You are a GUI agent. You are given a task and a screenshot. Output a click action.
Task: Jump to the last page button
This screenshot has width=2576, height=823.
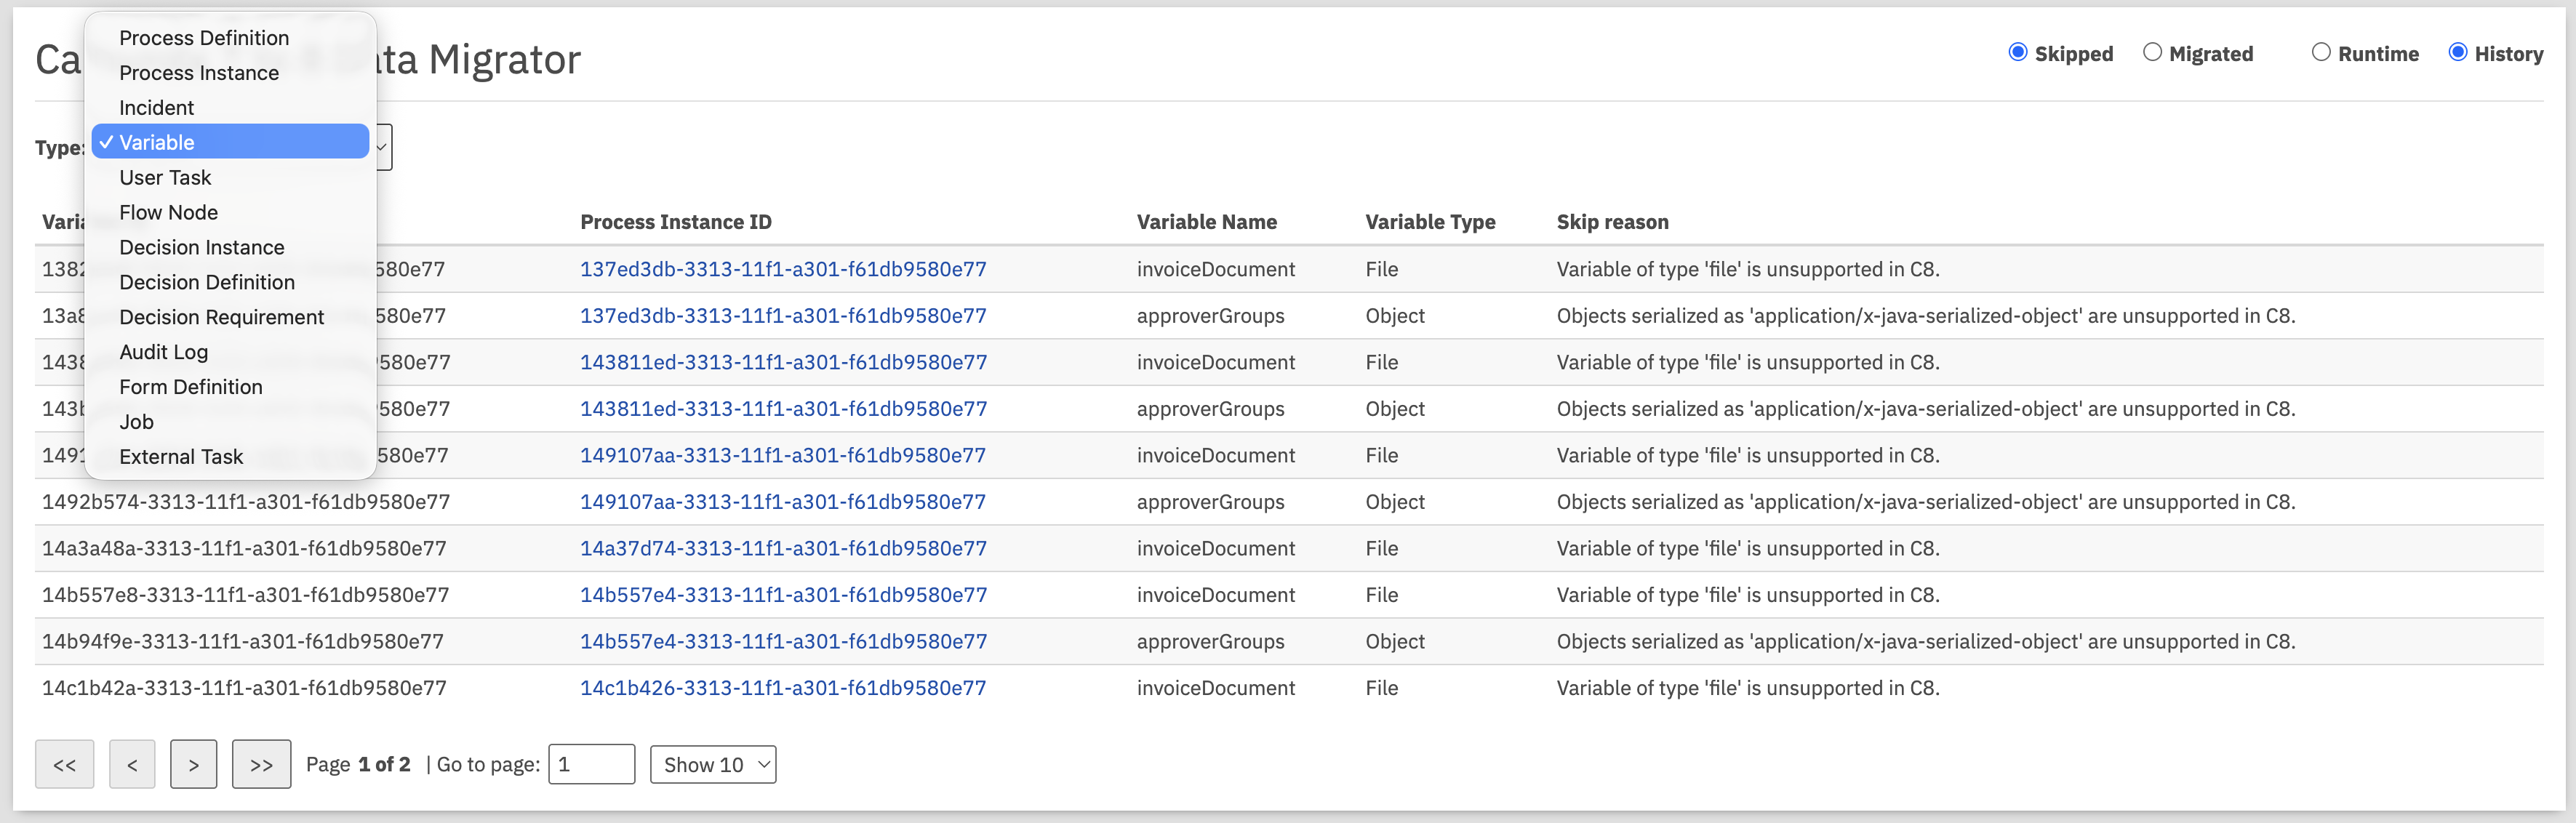pos(261,765)
